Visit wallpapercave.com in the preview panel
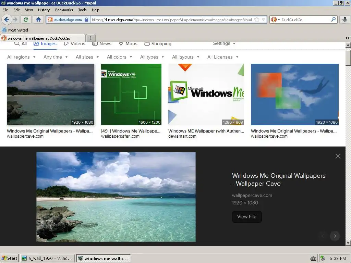 [252, 195]
